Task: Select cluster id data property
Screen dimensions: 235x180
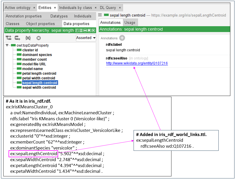Action: (30, 50)
